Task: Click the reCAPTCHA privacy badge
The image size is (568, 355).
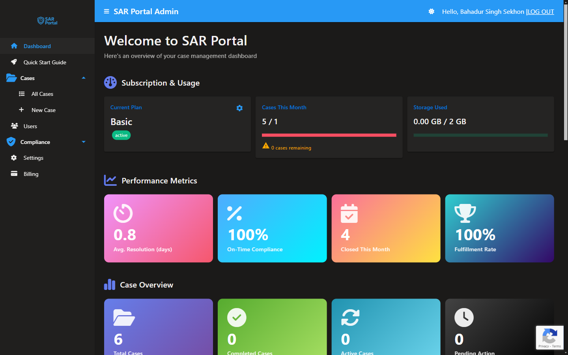Action: point(549,338)
